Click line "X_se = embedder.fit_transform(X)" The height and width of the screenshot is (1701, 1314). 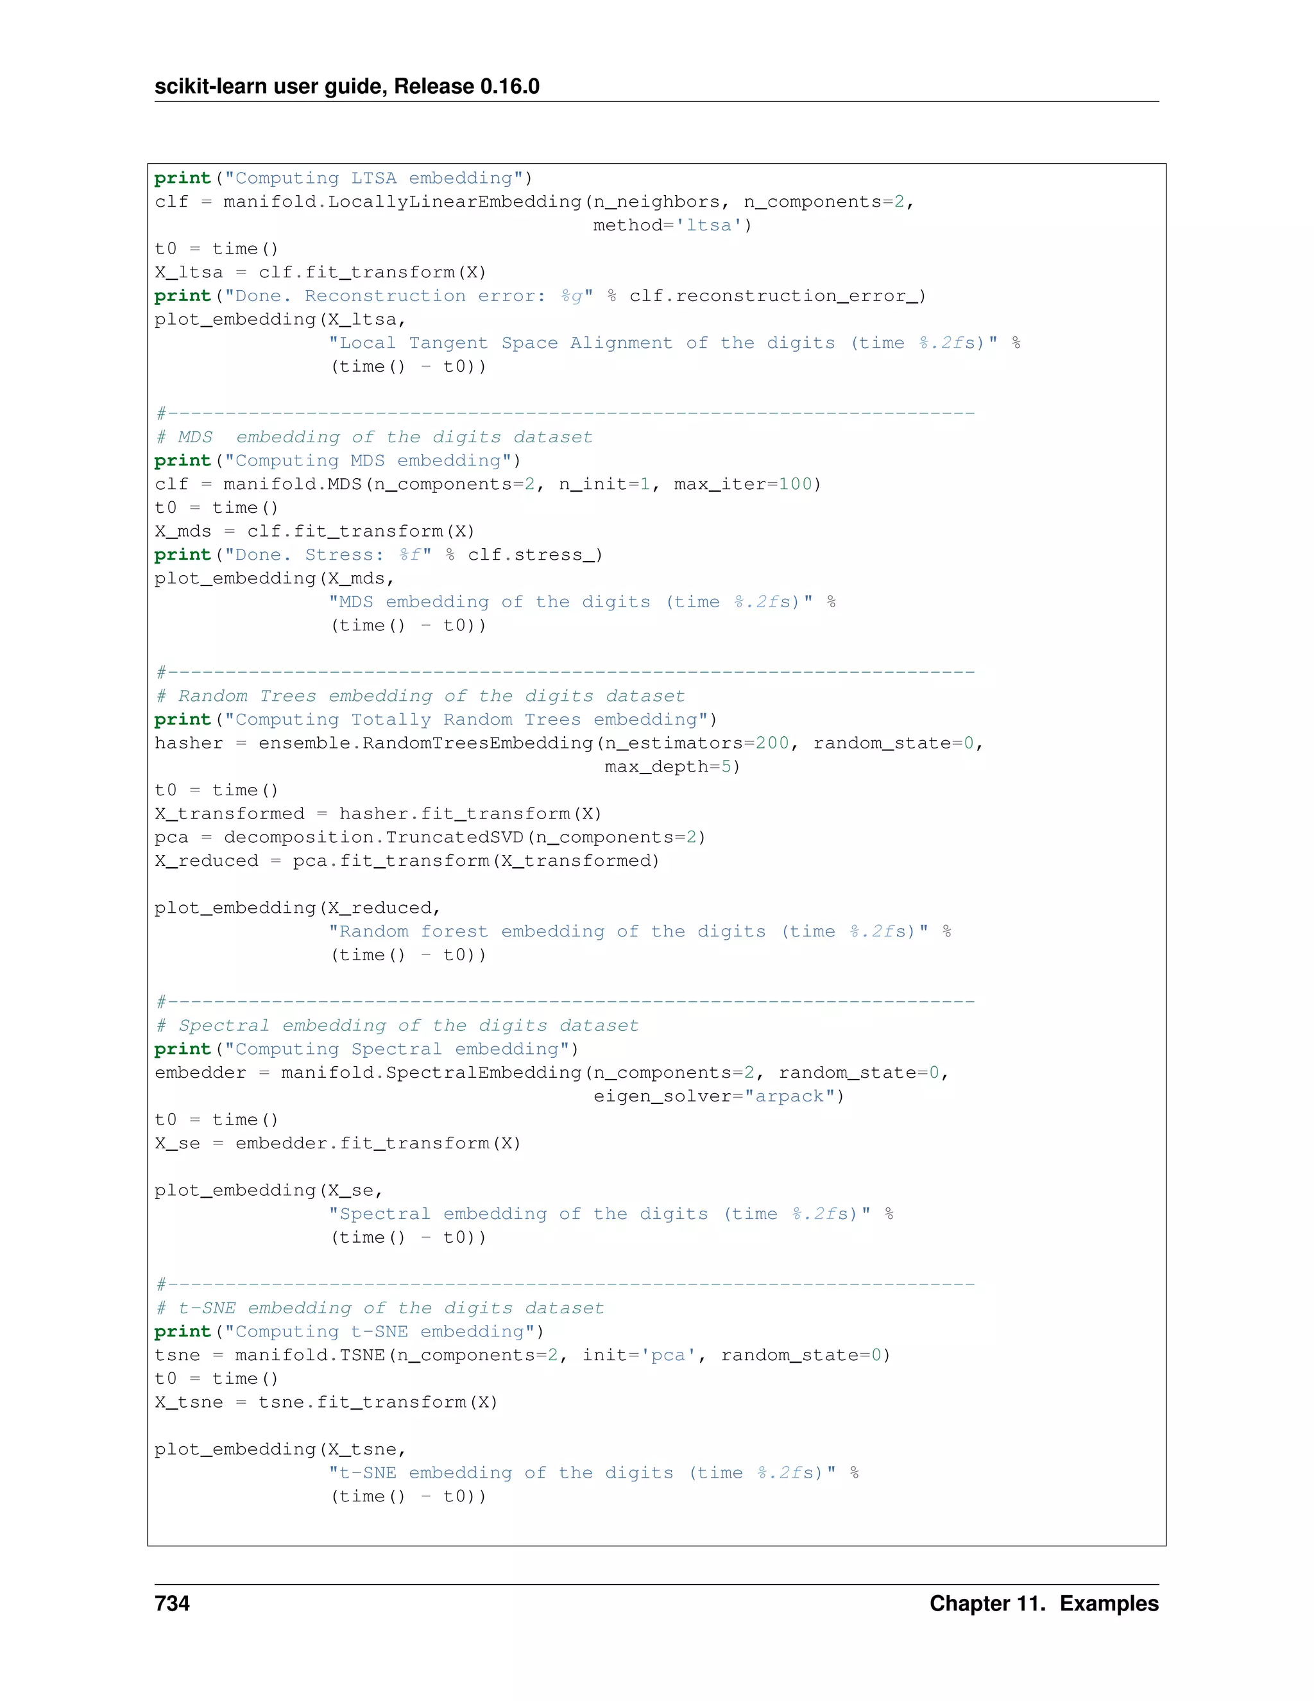point(337,1143)
